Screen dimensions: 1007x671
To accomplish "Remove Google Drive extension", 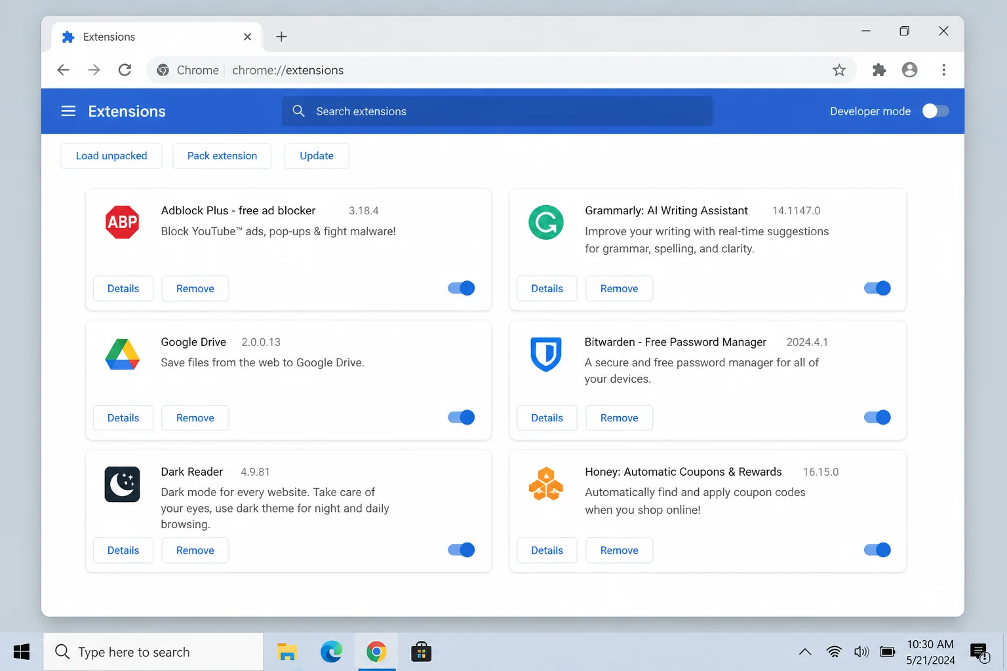I will 195,418.
